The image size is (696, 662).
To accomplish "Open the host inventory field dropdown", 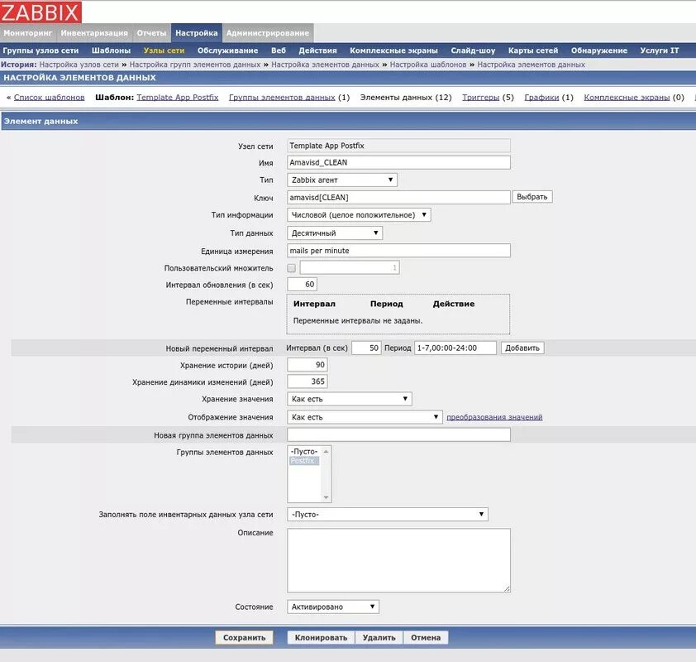I will tap(388, 515).
